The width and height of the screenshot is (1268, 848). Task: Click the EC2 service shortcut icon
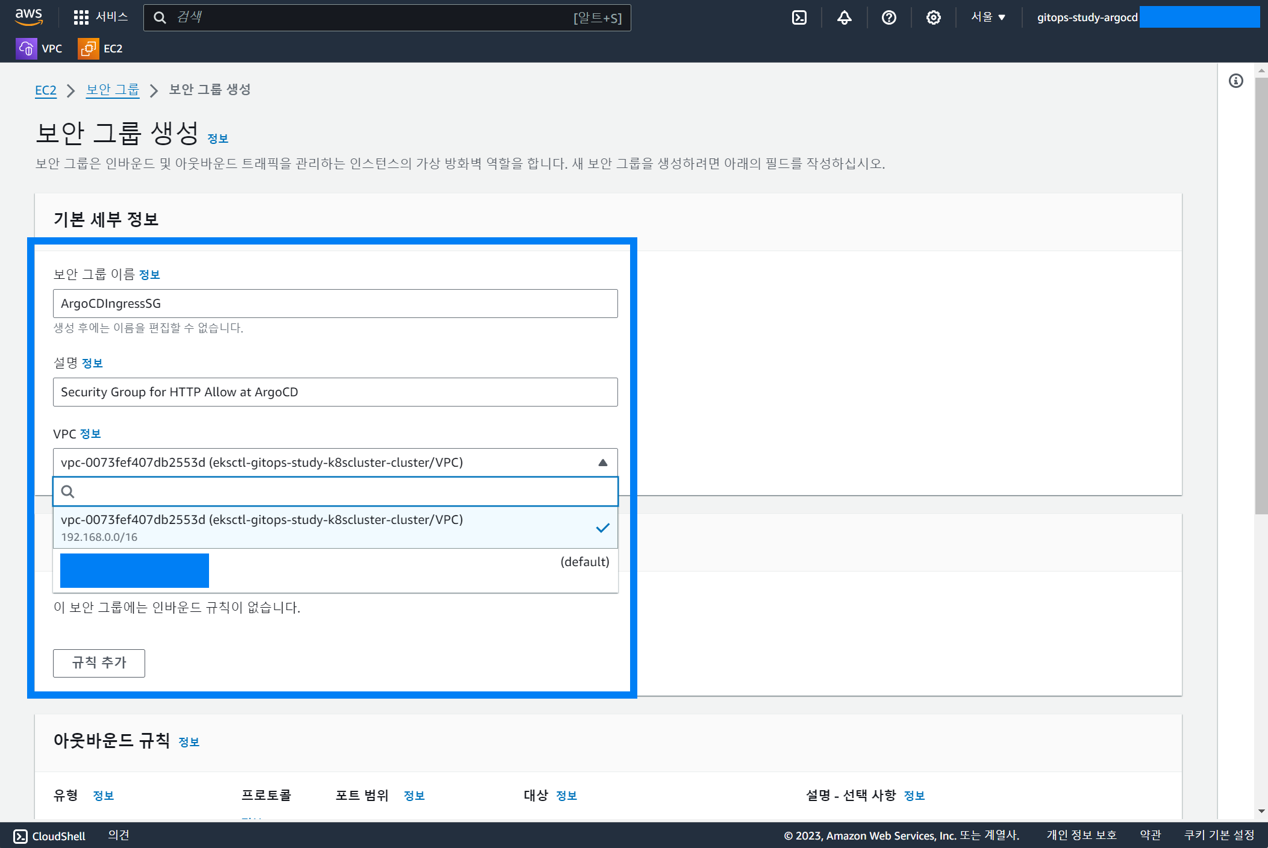click(x=88, y=49)
